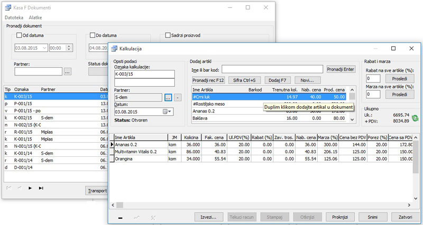This screenshot has width=423, height=225.
Task: Click the Dodaj F7 button
Action: point(277,80)
